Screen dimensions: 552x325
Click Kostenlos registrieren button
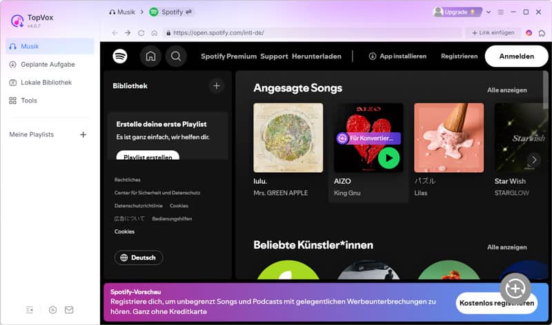(x=496, y=303)
